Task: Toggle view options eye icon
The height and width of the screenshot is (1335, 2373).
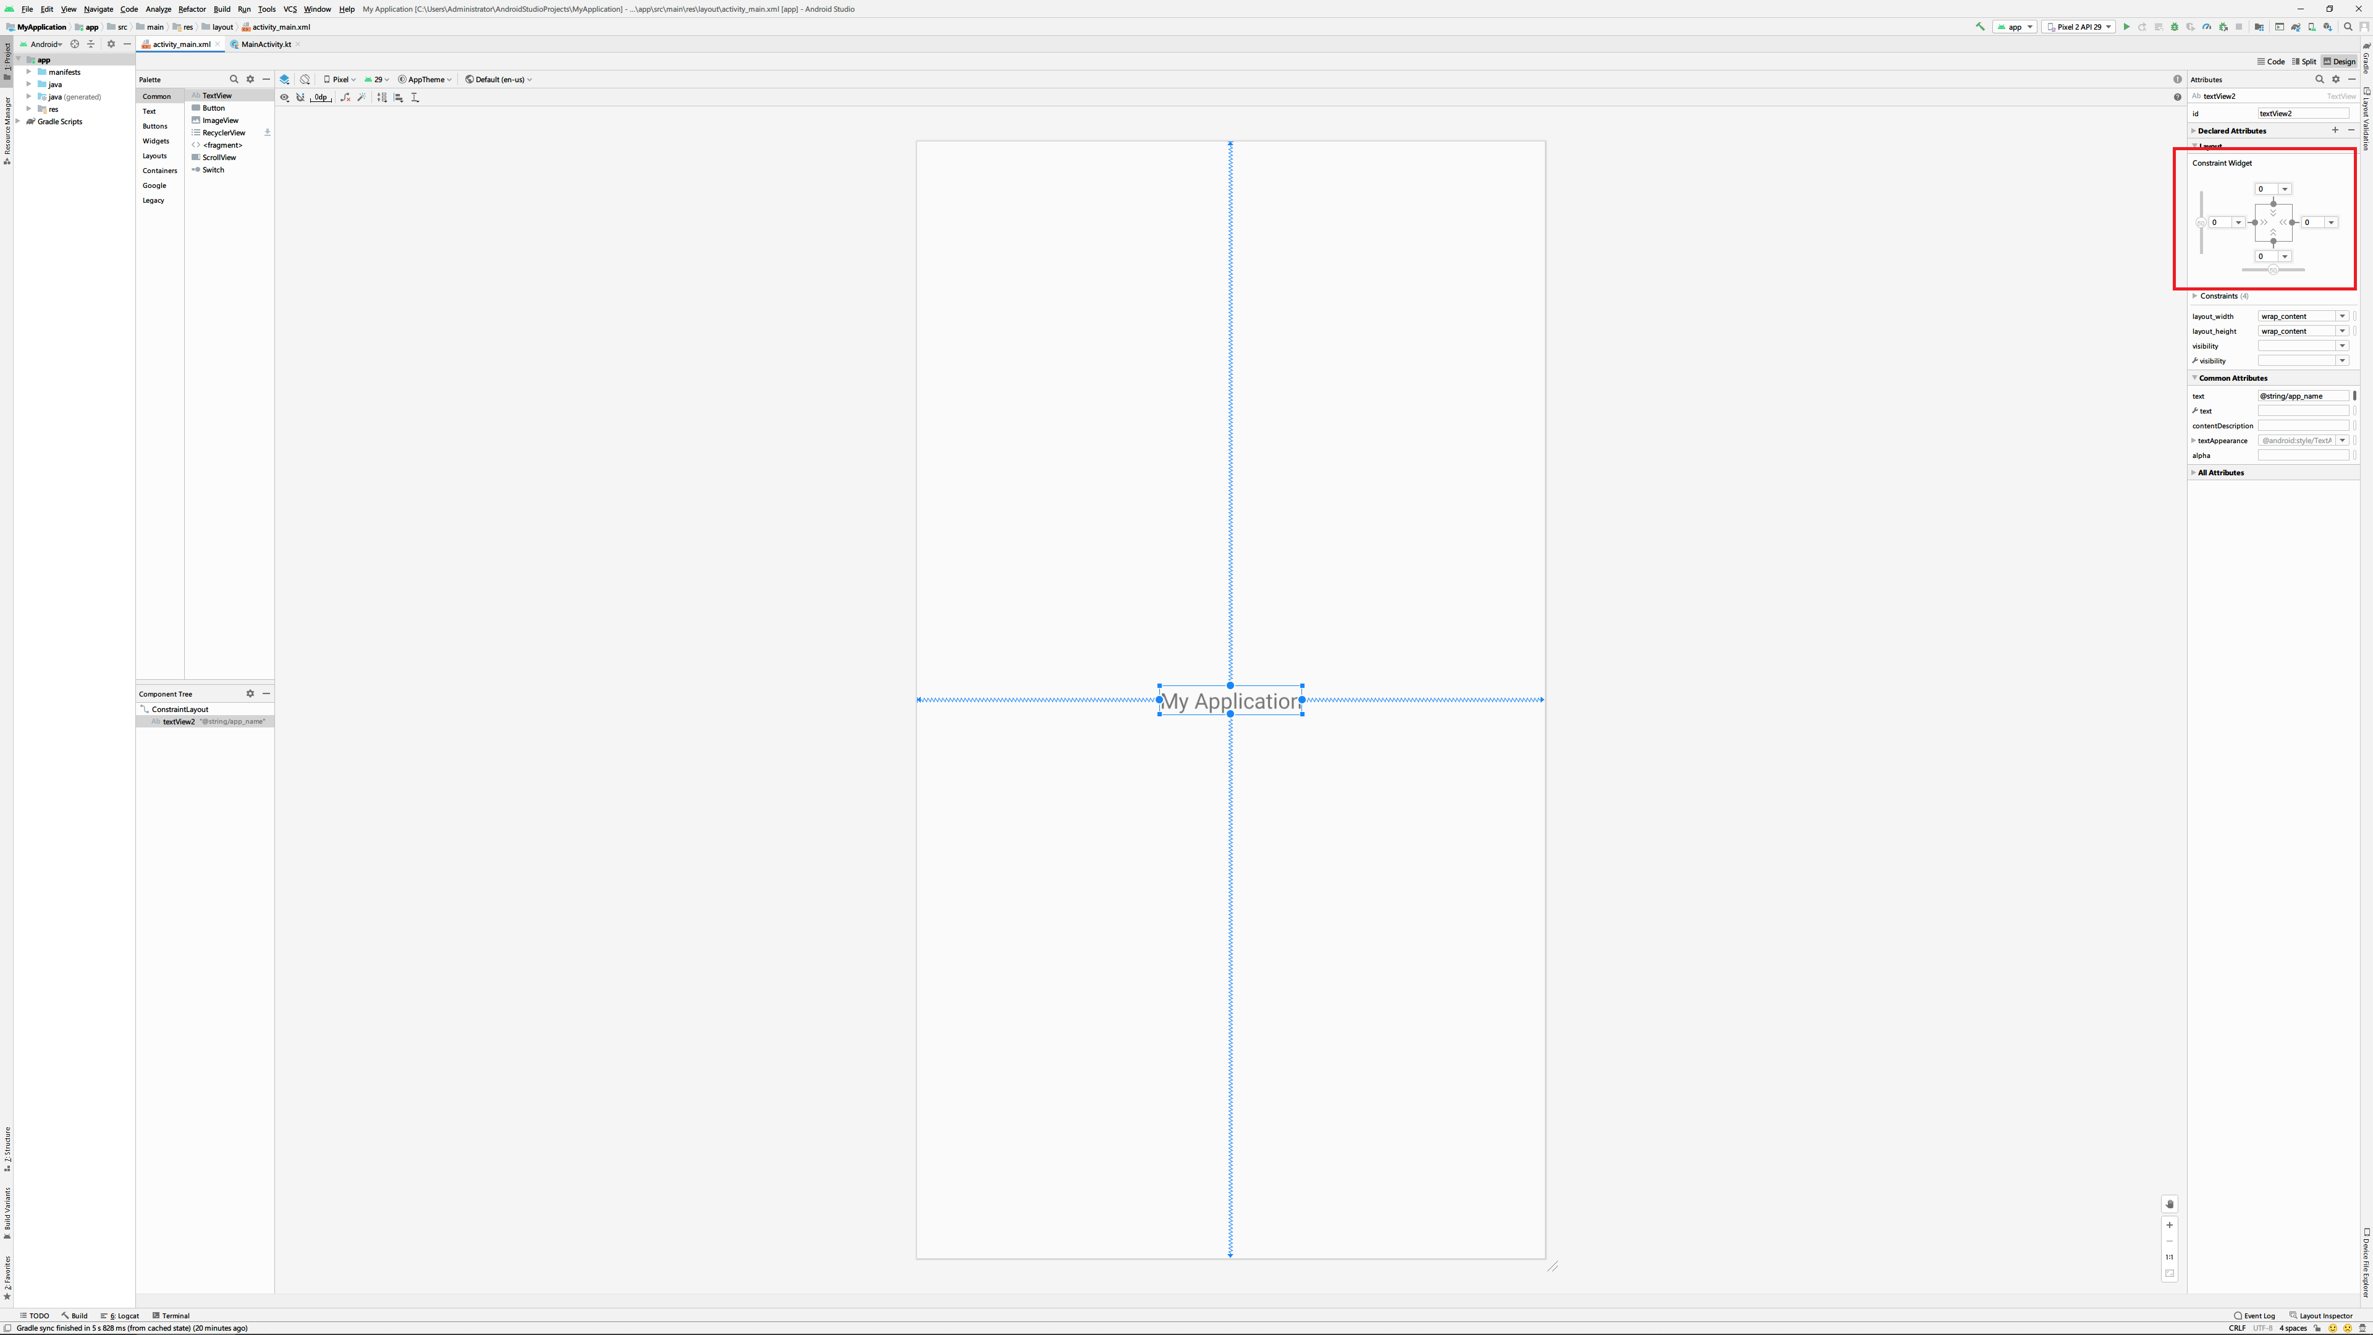Action: click(285, 97)
